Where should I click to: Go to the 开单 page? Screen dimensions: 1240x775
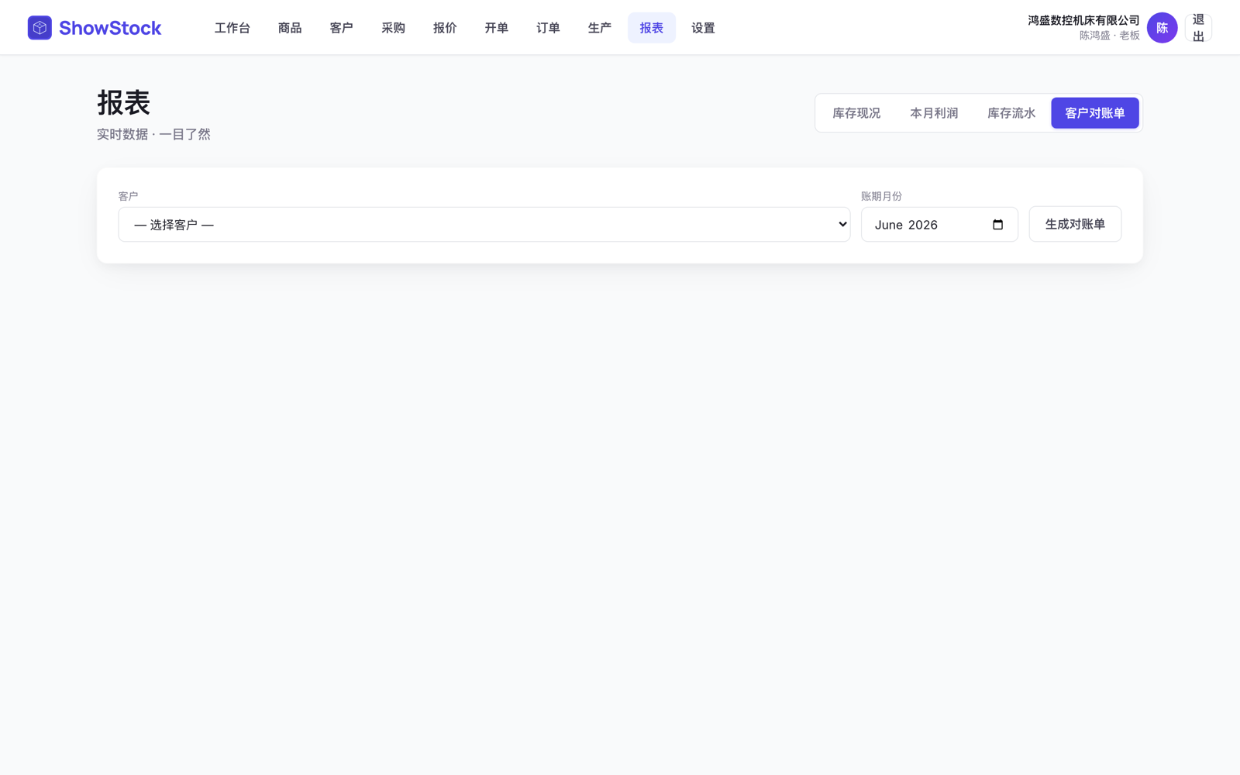[497, 28]
